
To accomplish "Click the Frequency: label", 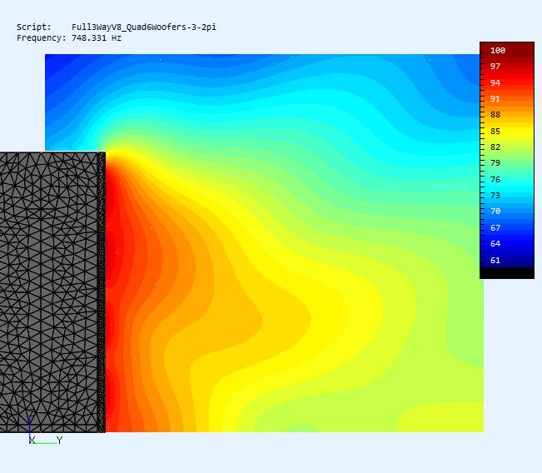I will pyautogui.click(x=41, y=38).
